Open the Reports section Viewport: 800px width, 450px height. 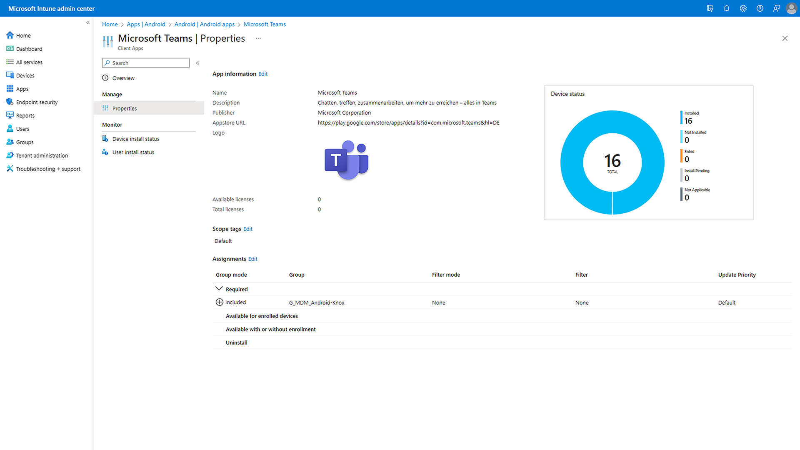[x=25, y=115]
